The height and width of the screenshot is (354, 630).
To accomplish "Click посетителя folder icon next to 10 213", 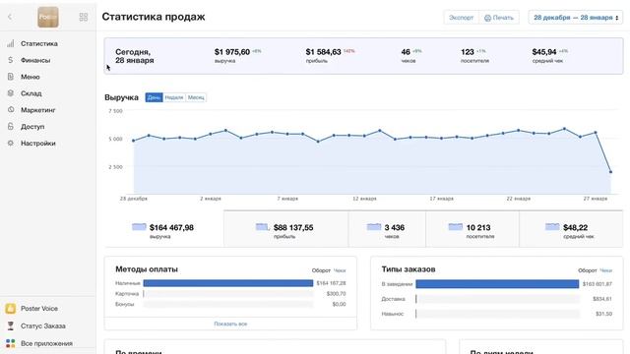I will coord(455,227).
